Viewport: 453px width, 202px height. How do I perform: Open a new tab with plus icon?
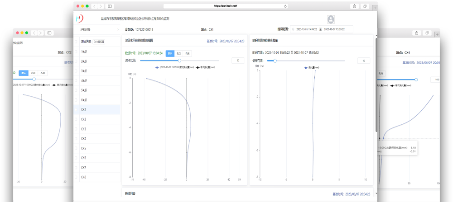click(375, 8)
